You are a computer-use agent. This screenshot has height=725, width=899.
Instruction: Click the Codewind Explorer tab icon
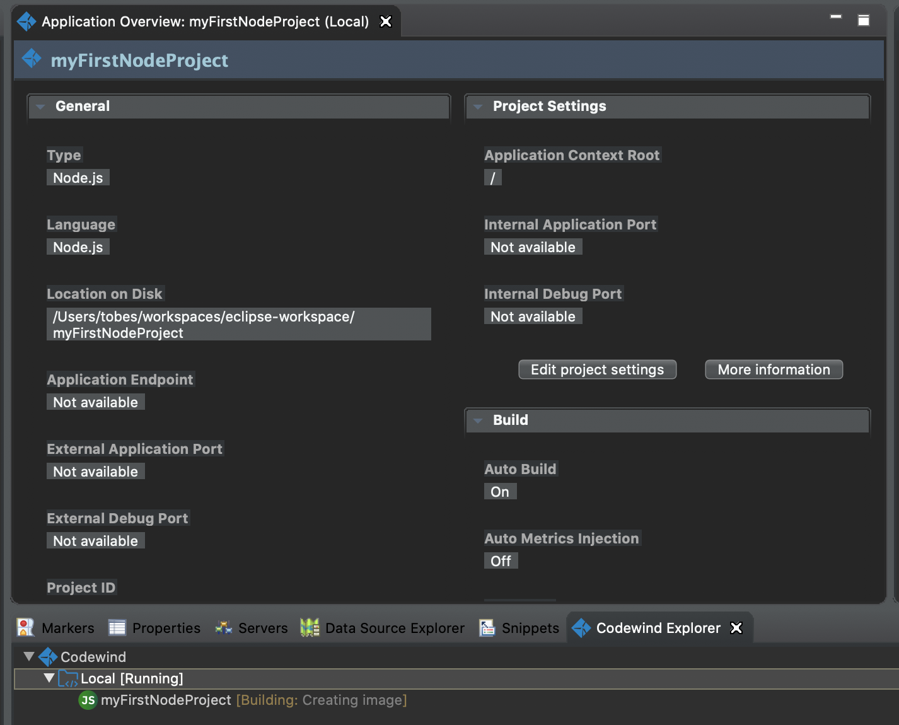pyautogui.click(x=581, y=627)
